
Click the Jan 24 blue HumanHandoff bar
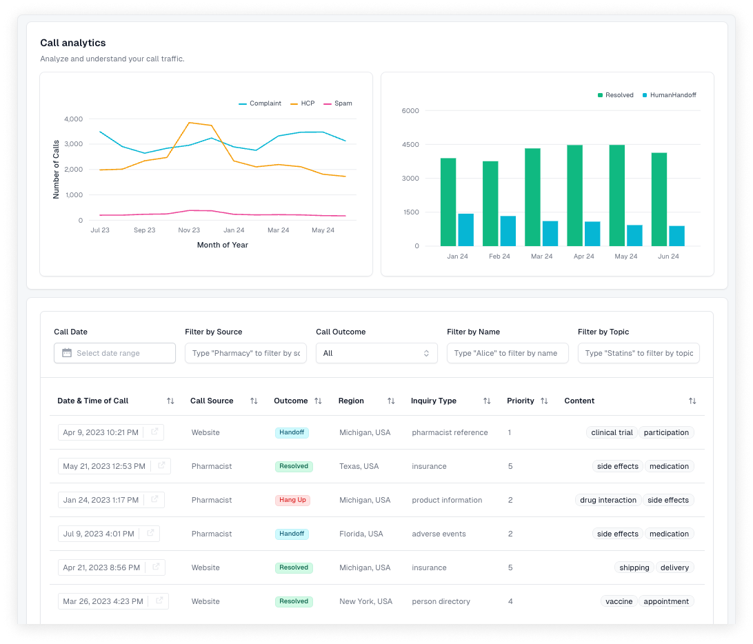pyautogui.click(x=466, y=230)
